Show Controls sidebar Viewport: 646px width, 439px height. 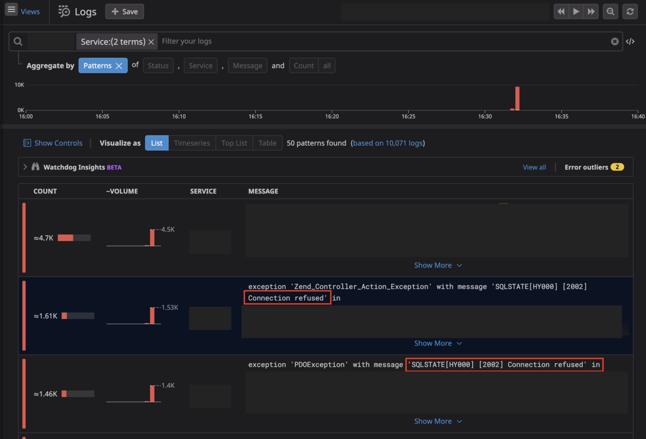[53, 143]
